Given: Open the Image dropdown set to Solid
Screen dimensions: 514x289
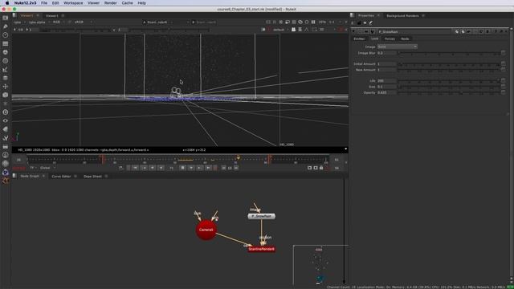Looking at the screenshot, I should [x=397, y=47].
